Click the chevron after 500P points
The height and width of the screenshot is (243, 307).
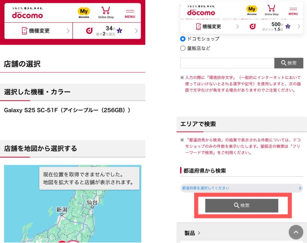pyautogui.click(x=299, y=26)
